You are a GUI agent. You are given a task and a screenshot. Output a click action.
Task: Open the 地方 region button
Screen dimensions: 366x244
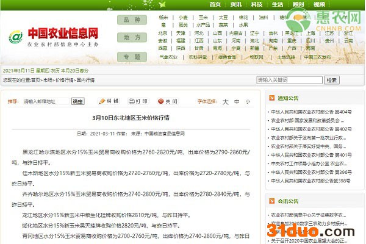point(131,37)
